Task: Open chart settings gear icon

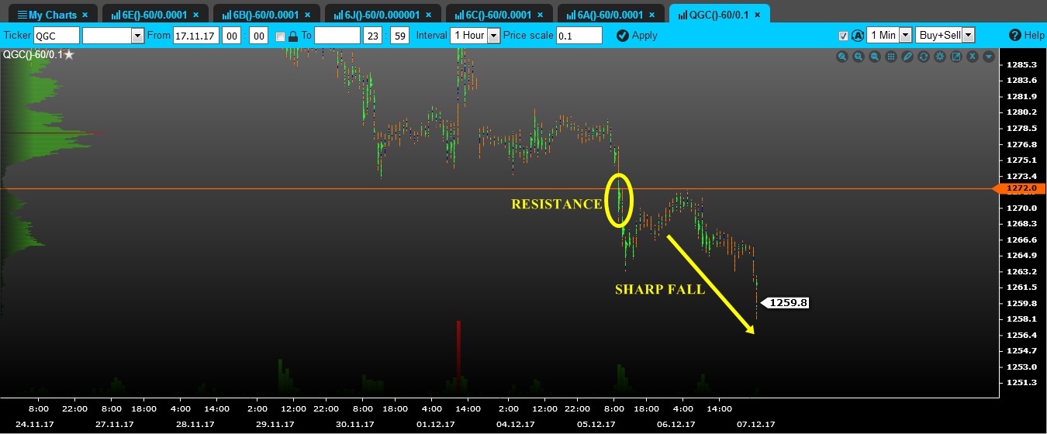Action: (940, 57)
